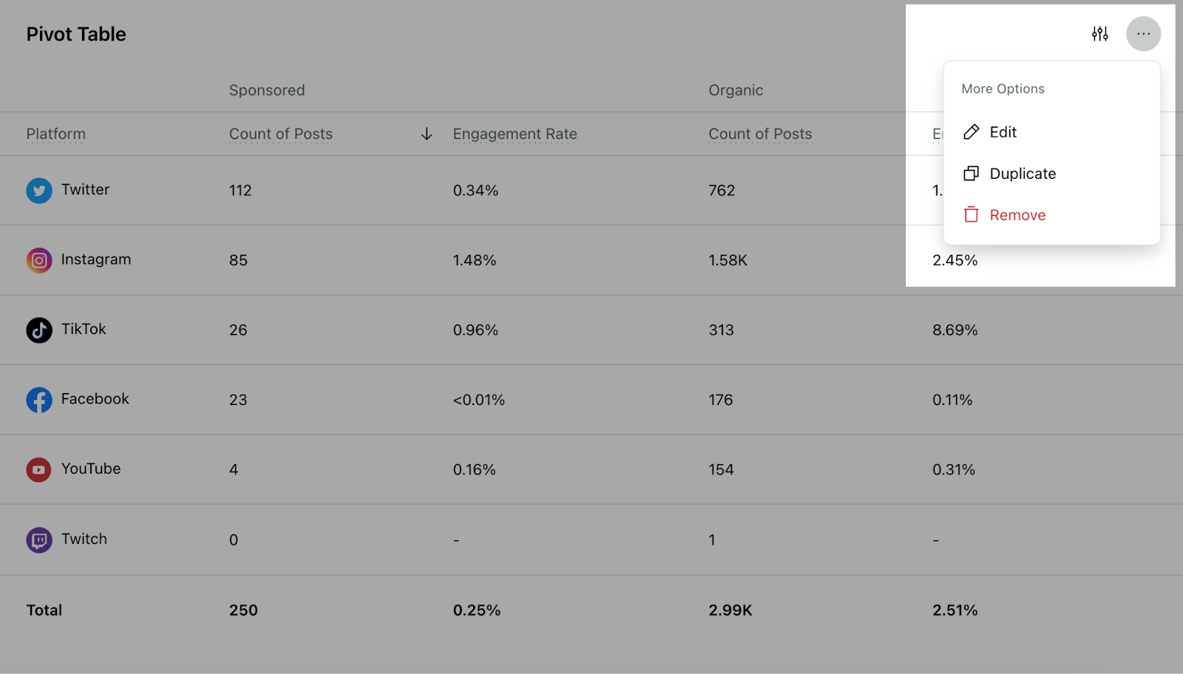Sort by Sponsored Engagement Rate column header
1183x674 pixels.
point(515,134)
